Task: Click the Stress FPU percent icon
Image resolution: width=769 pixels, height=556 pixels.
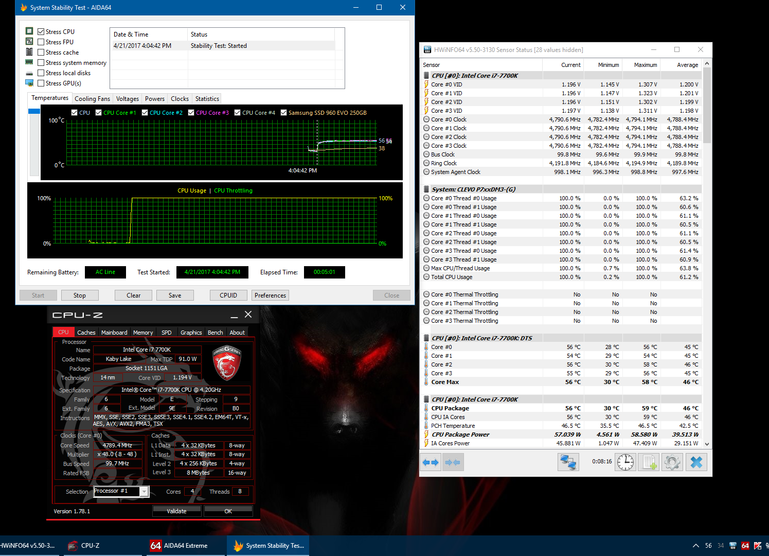Action: [29, 42]
